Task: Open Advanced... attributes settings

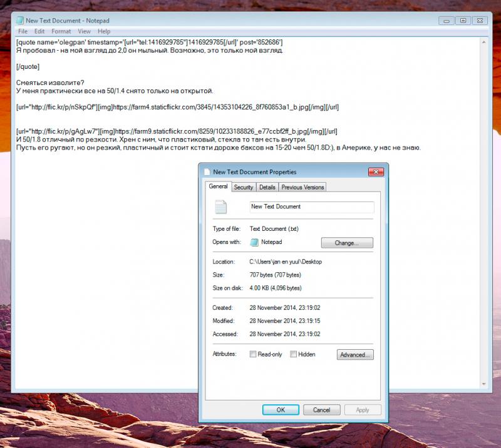Action: click(x=355, y=355)
